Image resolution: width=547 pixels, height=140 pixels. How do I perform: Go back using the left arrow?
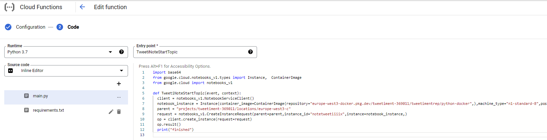click(82, 7)
